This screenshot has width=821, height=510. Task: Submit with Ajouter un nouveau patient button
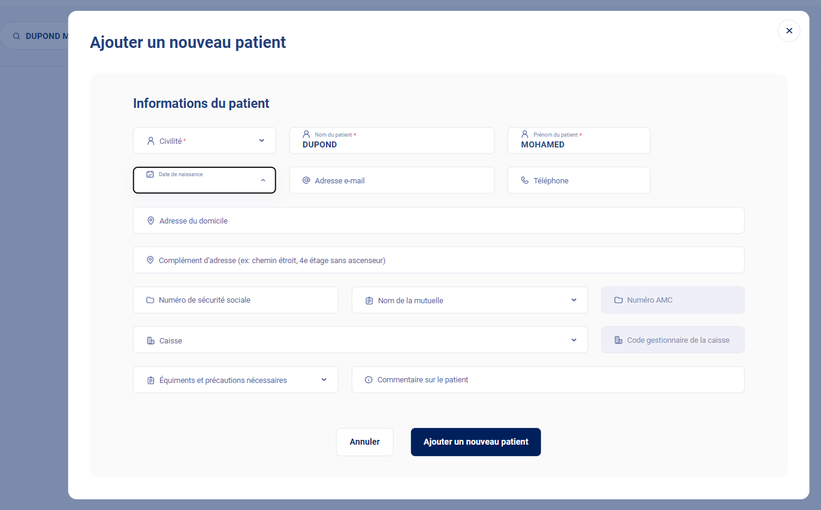click(x=476, y=442)
